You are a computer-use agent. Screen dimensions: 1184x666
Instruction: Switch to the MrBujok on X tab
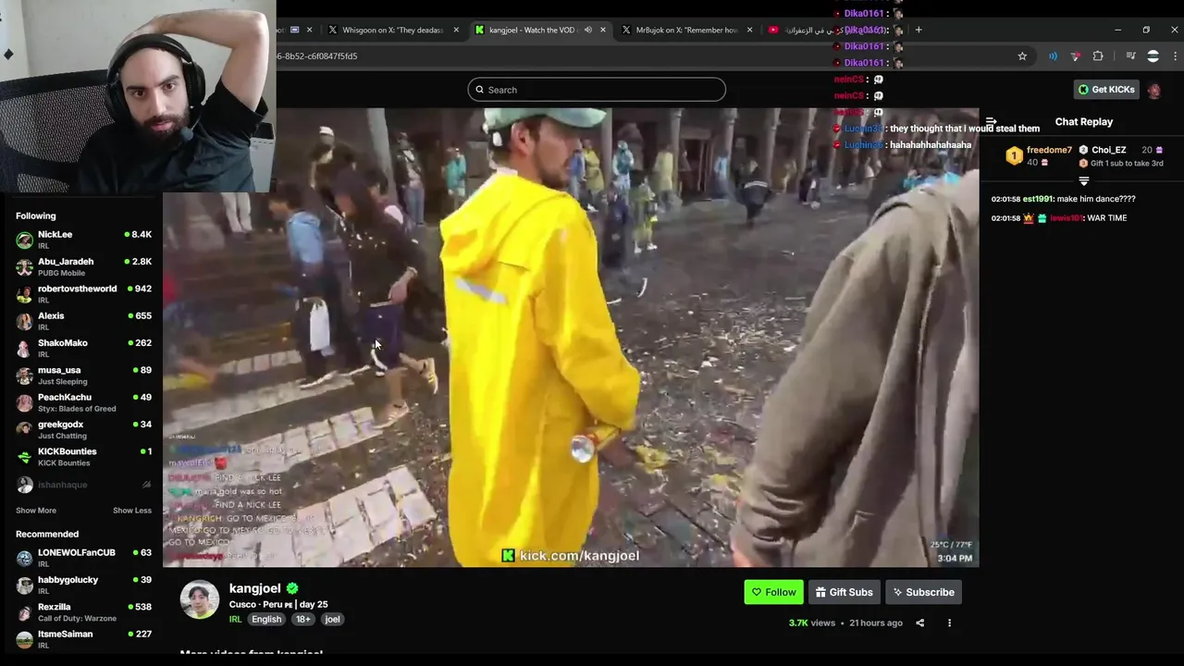point(686,30)
